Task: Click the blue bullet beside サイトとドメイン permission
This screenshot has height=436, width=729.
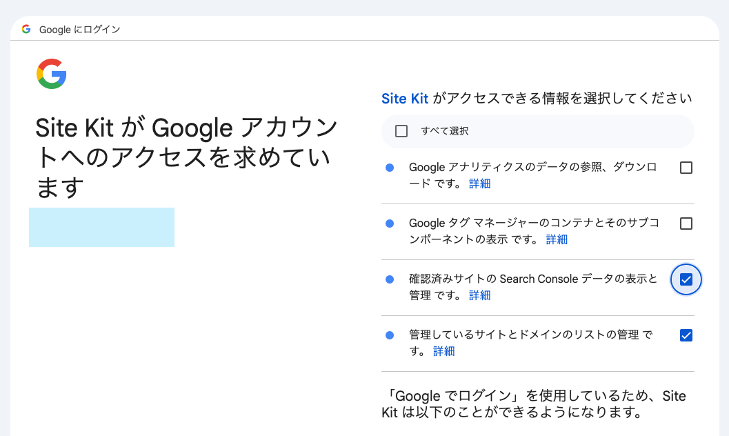Action: pos(390,335)
